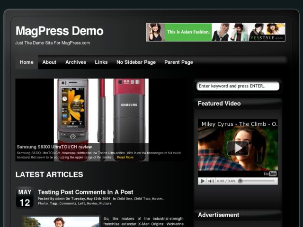This screenshot has height=227, width=303.
Task: Open the About page
Action: click(x=49, y=62)
